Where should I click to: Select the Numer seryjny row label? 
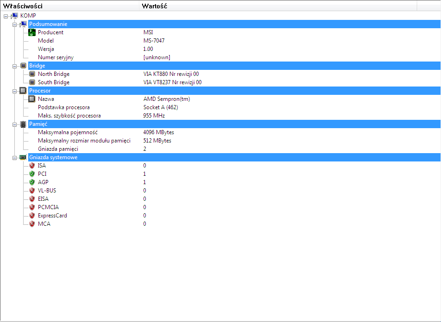pos(56,57)
